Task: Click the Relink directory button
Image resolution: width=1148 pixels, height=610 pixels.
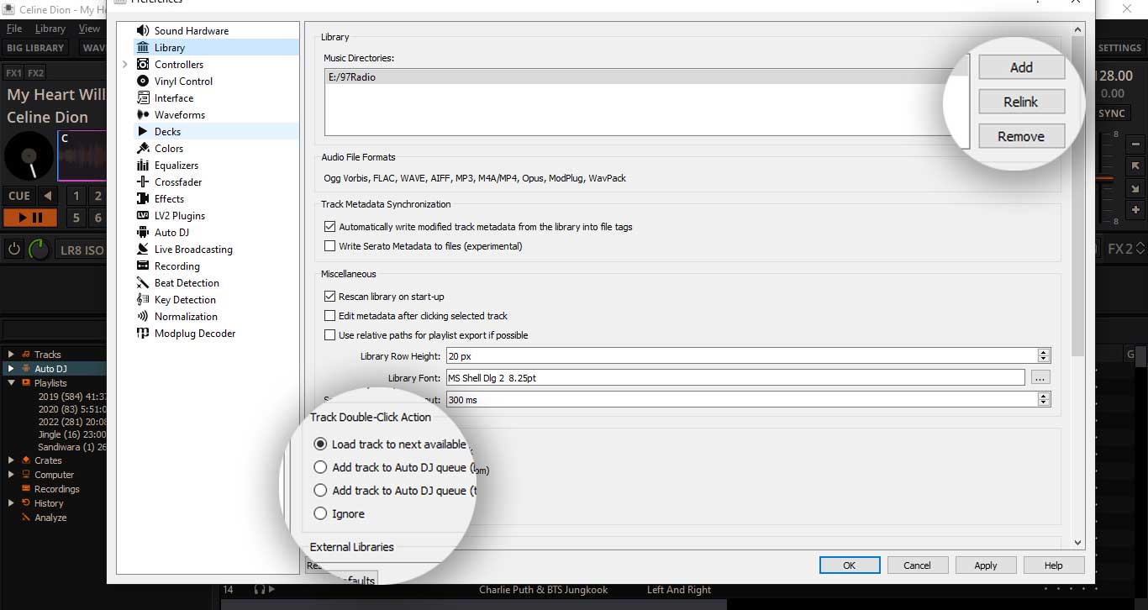Action: pos(1021,102)
